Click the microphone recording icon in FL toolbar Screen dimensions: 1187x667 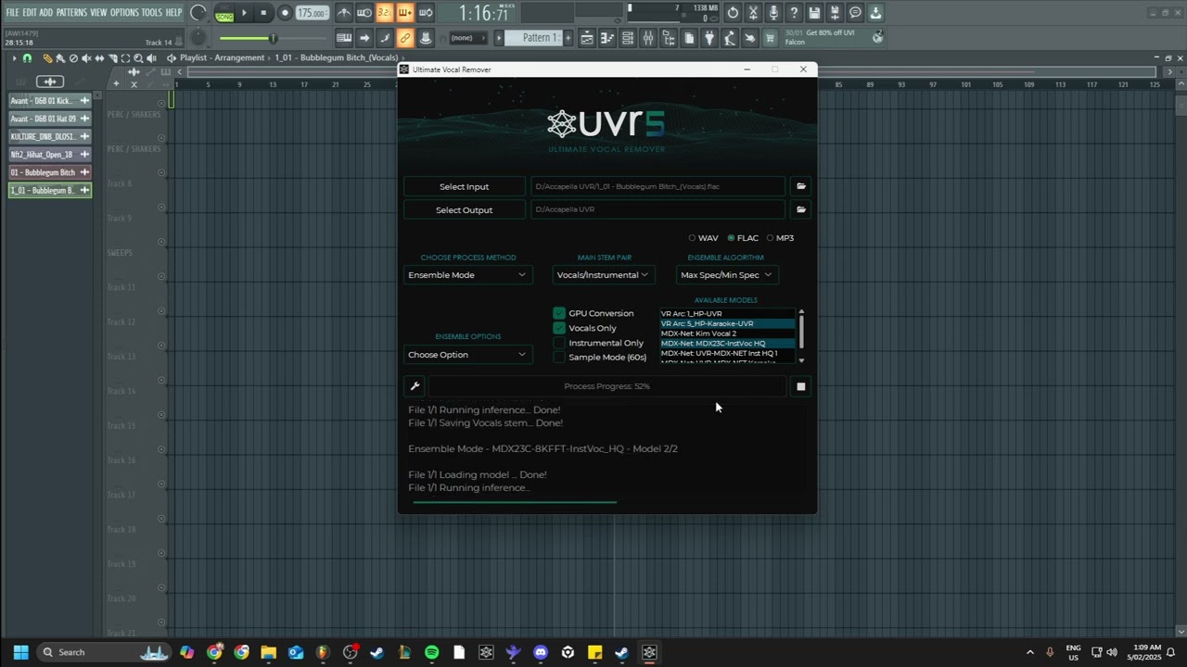point(773,13)
